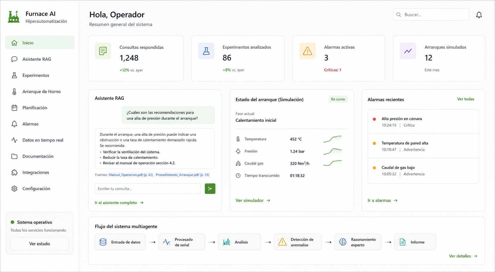The height and width of the screenshot is (272, 495).
Task: Click the green send message arrow button
Action: click(210, 189)
